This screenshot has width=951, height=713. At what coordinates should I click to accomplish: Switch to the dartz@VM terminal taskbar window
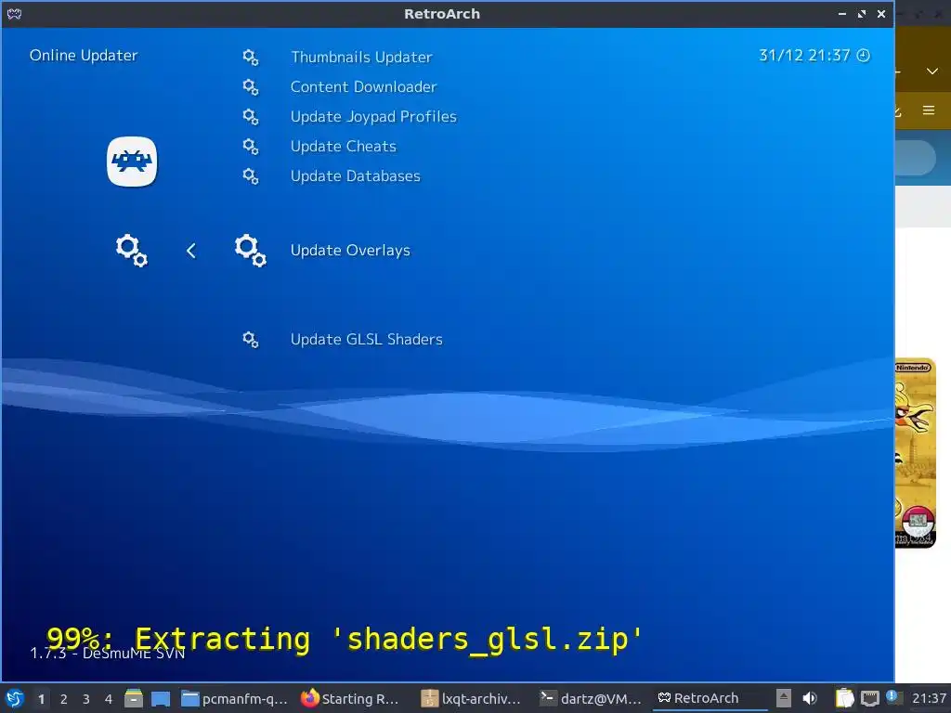click(x=591, y=698)
